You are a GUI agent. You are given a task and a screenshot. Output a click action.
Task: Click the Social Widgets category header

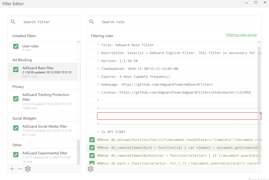pyautogui.click(x=24, y=118)
